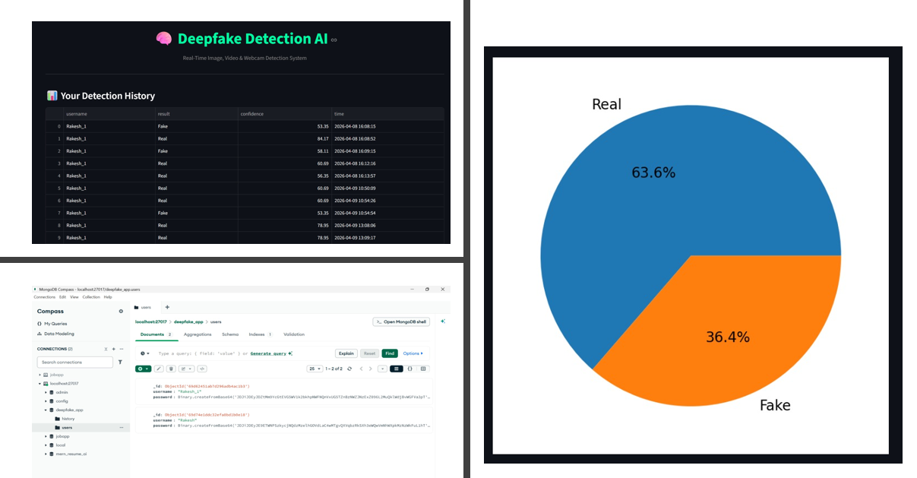This screenshot has width=917, height=478.
Task: Switch to JSON view with the braces icon
Action: point(410,369)
